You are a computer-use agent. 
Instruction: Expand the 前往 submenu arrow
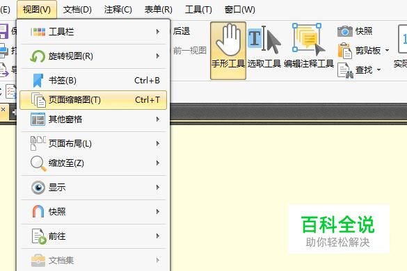click(158, 236)
